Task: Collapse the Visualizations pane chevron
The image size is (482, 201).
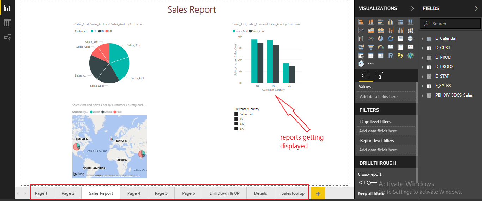Action: (x=412, y=8)
